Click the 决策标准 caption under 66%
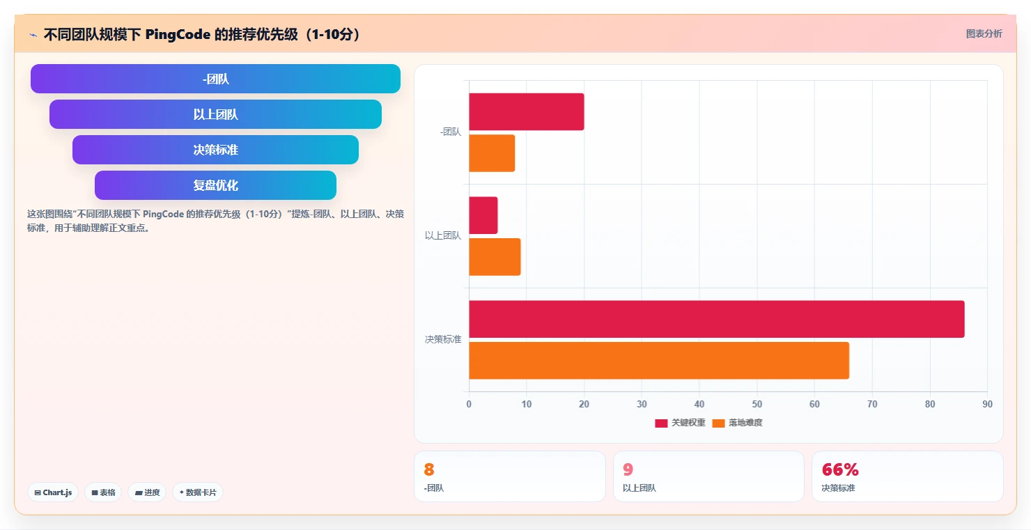The height and width of the screenshot is (530, 1031). pyautogui.click(x=838, y=488)
